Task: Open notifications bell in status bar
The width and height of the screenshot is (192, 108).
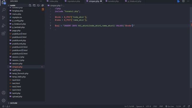Action: 189,106
